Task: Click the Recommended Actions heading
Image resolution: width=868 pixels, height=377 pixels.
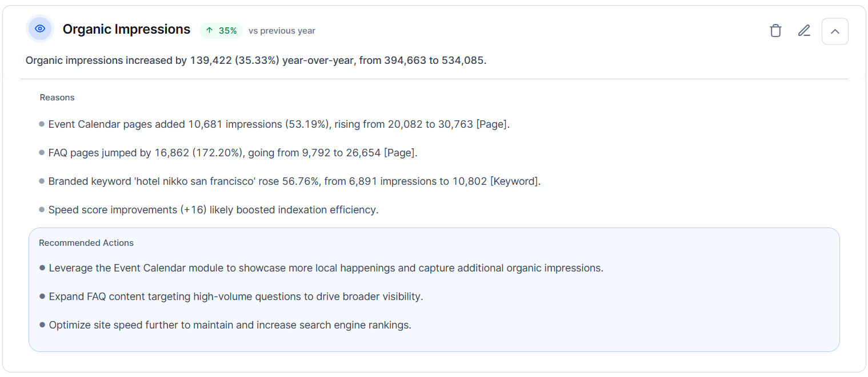Action: [86, 243]
